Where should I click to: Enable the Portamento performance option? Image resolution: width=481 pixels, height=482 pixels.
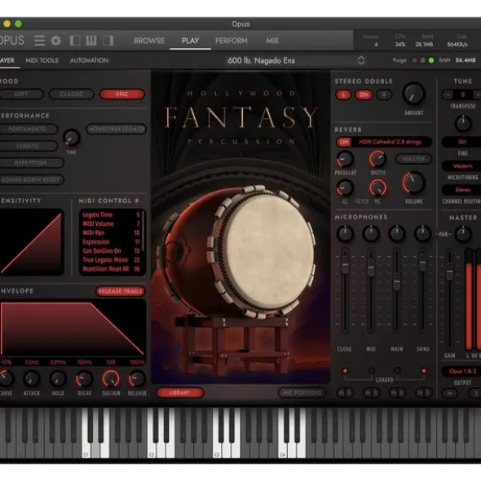[x=28, y=129]
